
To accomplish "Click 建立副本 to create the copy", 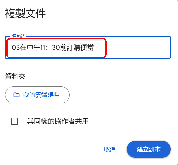I will click(x=148, y=149).
